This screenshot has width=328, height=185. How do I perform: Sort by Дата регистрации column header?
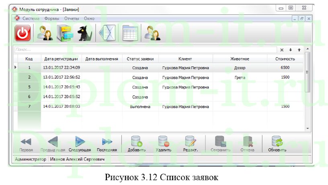61,59
